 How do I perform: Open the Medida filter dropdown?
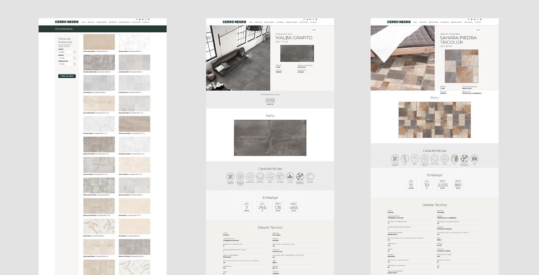(67, 58)
